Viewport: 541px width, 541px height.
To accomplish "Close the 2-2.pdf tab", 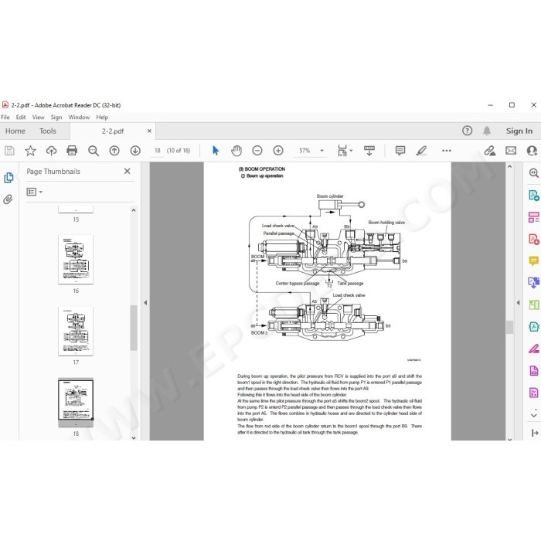I will [149, 131].
